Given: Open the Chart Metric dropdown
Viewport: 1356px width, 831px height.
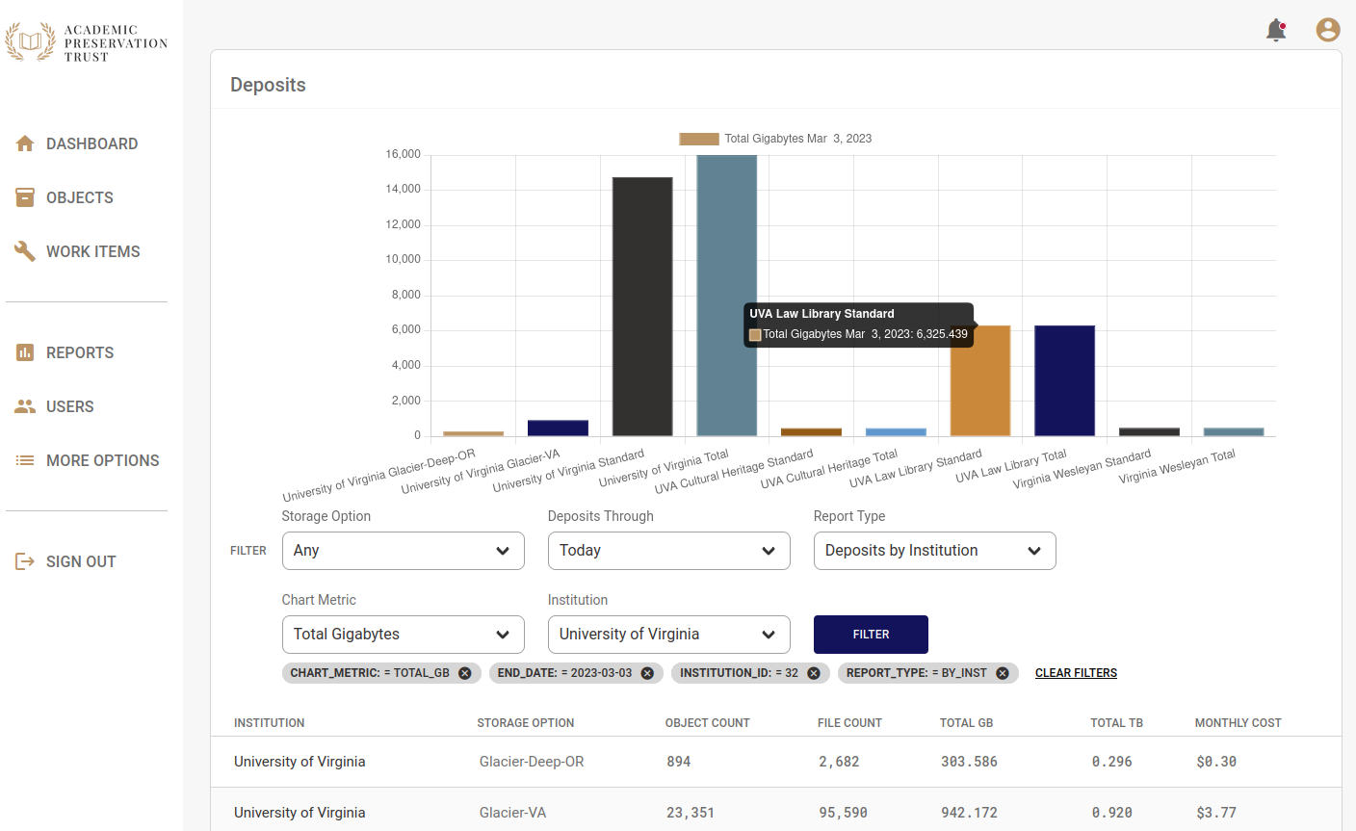Looking at the screenshot, I should click(x=403, y=635).
